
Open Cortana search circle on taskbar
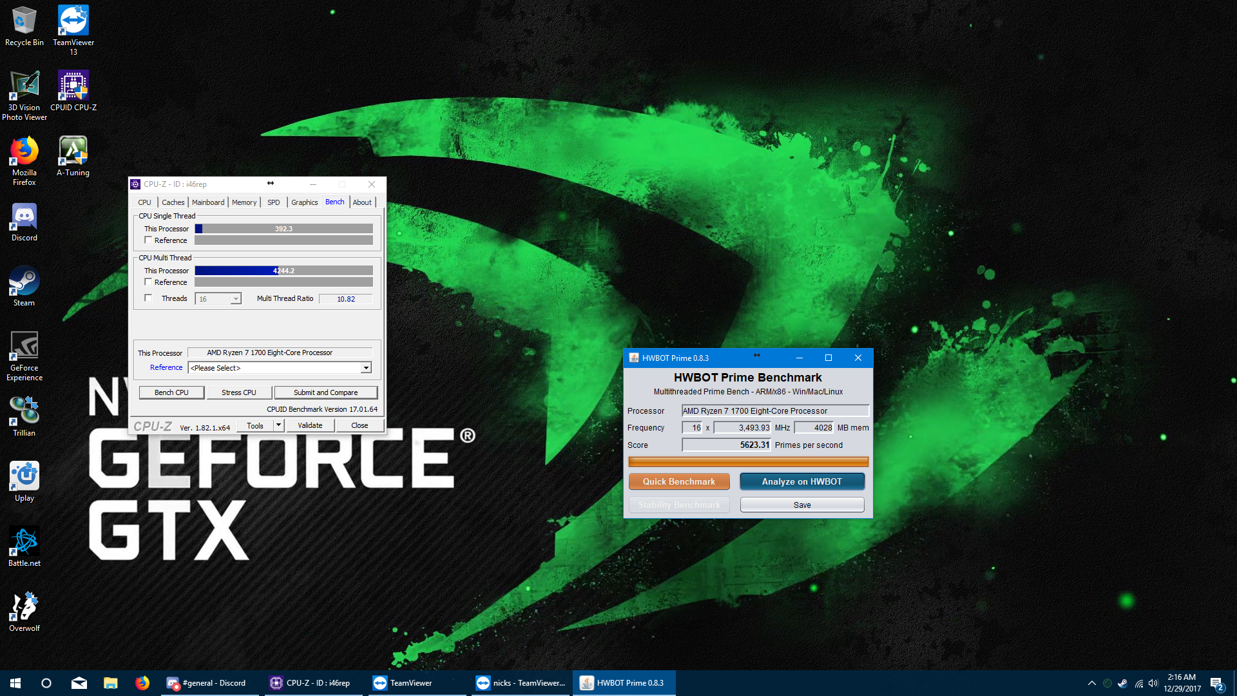(x=46, y=683)
